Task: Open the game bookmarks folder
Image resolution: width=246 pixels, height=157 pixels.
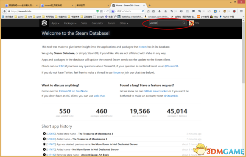Action: pos(19,17)
